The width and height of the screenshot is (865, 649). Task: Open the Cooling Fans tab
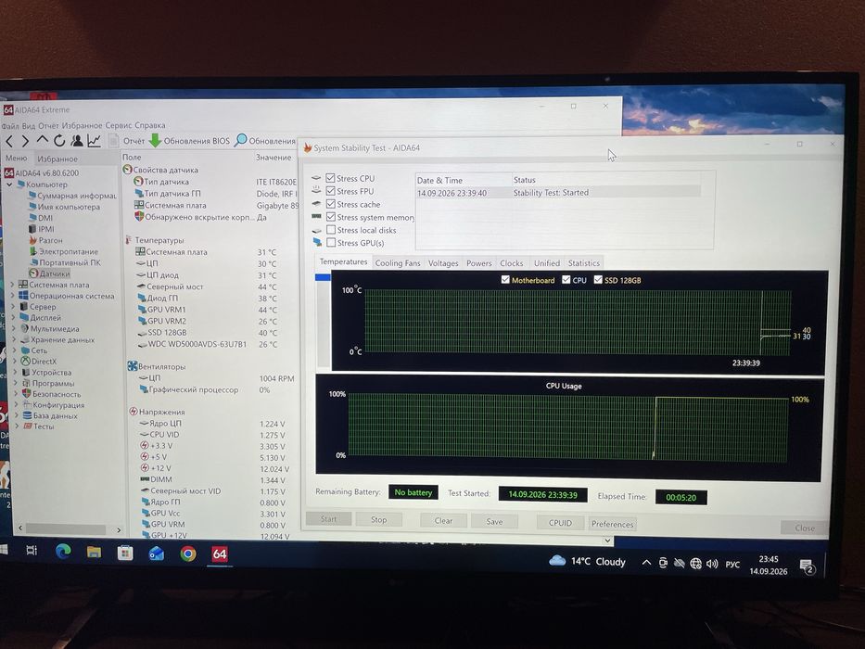tap(398, 263)
